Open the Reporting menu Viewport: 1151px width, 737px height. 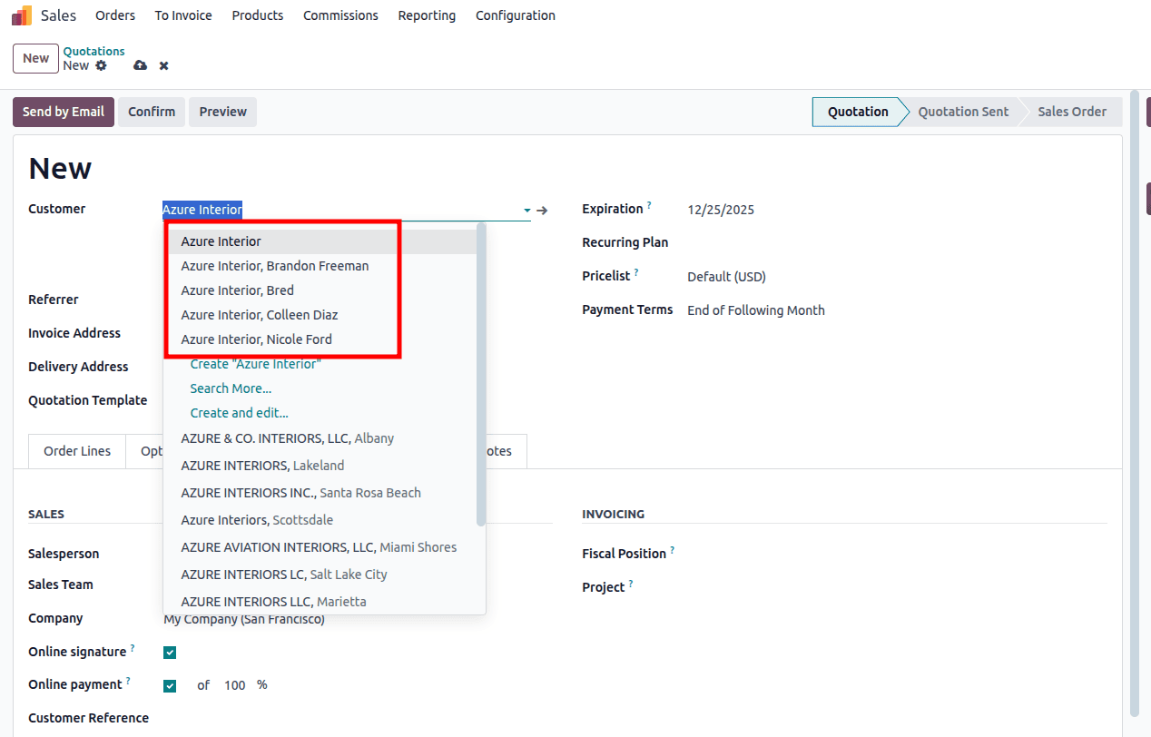[427, 15]
